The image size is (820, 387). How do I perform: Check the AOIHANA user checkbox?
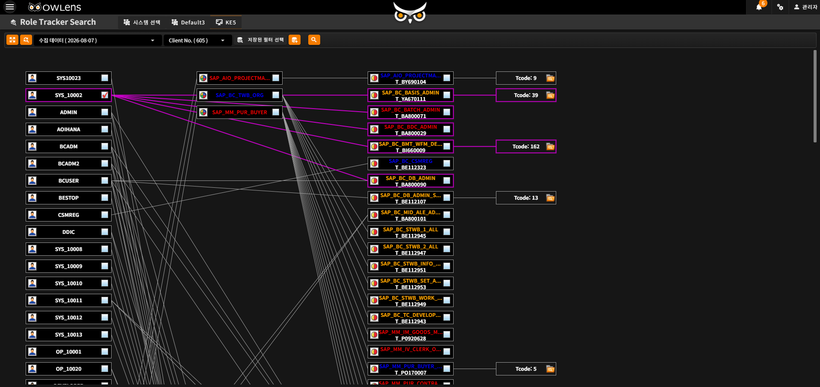(x=105, y=129)
